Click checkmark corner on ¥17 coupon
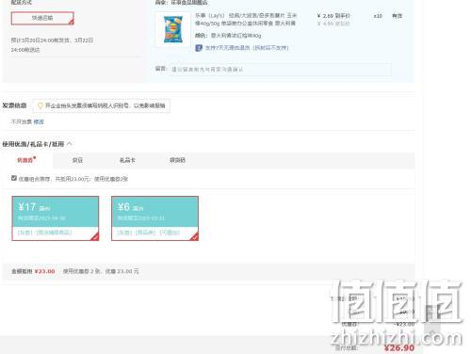471x354 pixels. [95, 237]
